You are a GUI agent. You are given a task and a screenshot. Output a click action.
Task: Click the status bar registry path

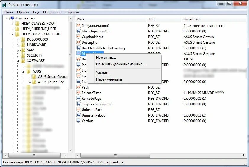point(63,162)
